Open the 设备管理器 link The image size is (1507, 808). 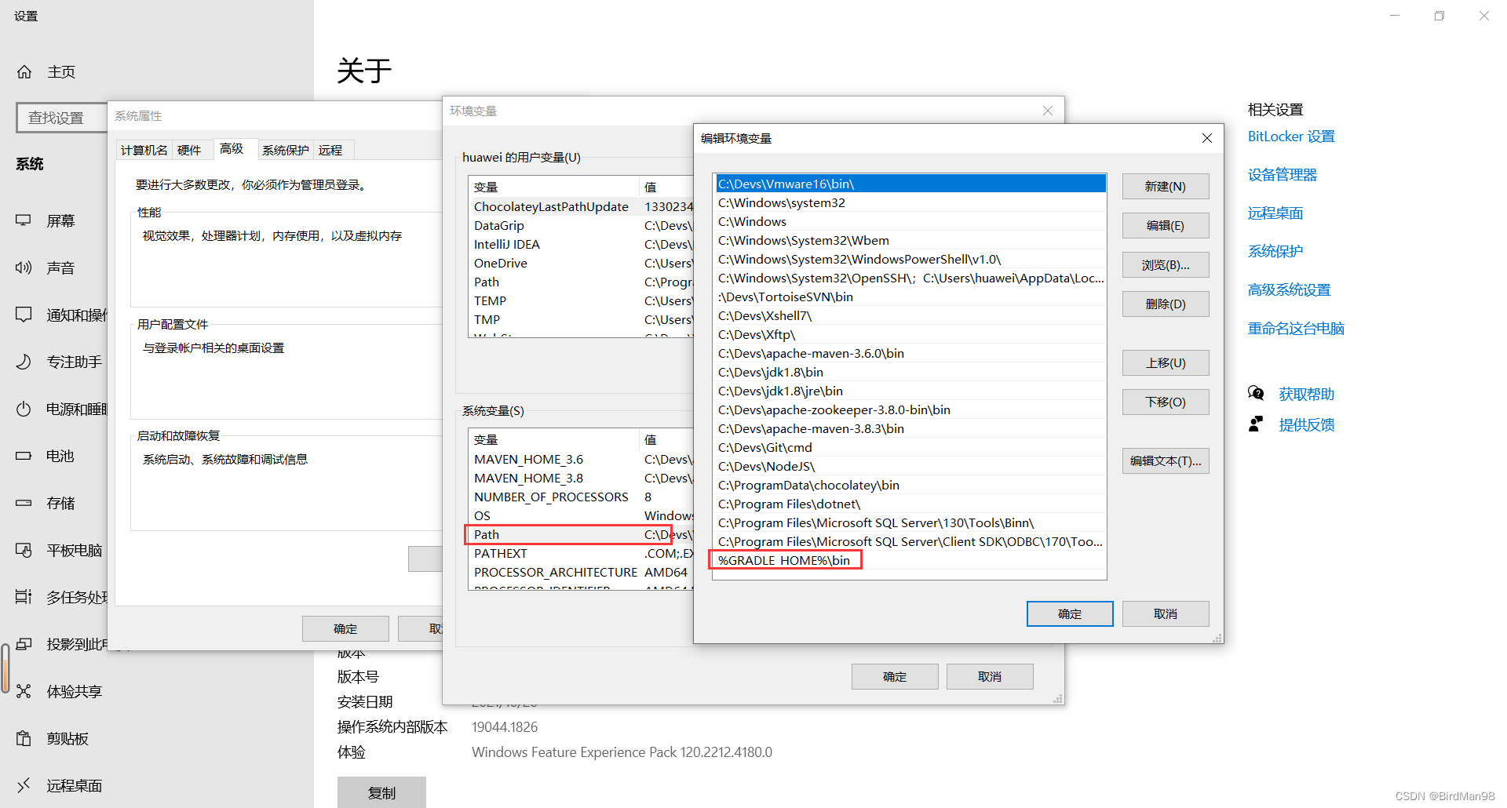click(1283, 175)
